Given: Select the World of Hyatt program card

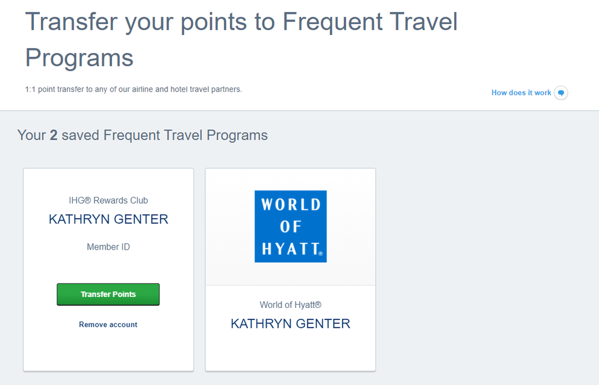Looking at the screenshot, I should pos(290,269).
